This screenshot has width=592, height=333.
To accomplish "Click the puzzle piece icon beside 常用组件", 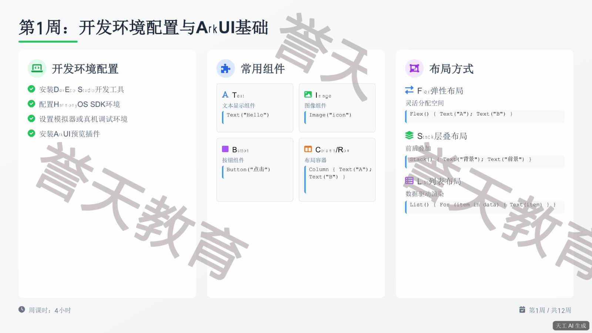I will click(x=225, y=68).
